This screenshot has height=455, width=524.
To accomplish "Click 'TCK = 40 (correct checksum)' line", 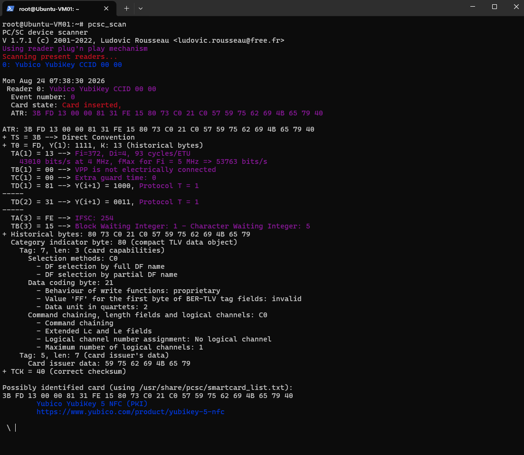I will pyautogui.click(x=64, y=371).
